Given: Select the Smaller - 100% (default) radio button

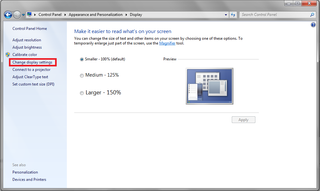Looking at the screenshot, I should [82, 59].
